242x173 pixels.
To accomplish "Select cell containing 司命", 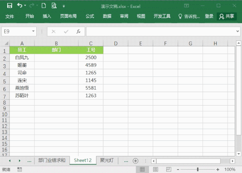I will (22, 73).
